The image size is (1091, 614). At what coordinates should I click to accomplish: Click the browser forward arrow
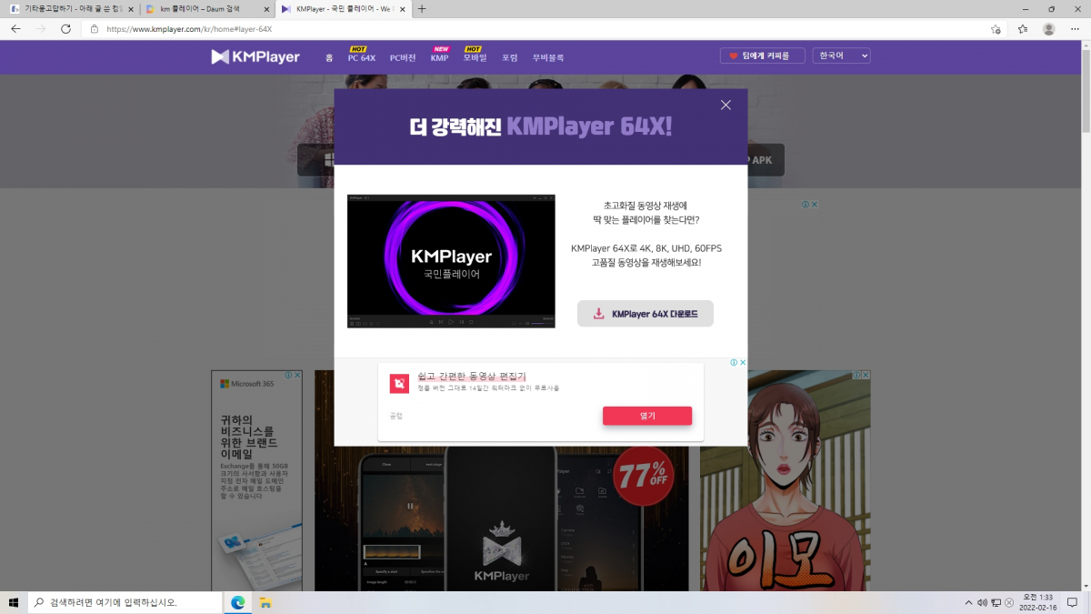pyautogui.click(x=41, y=28)
